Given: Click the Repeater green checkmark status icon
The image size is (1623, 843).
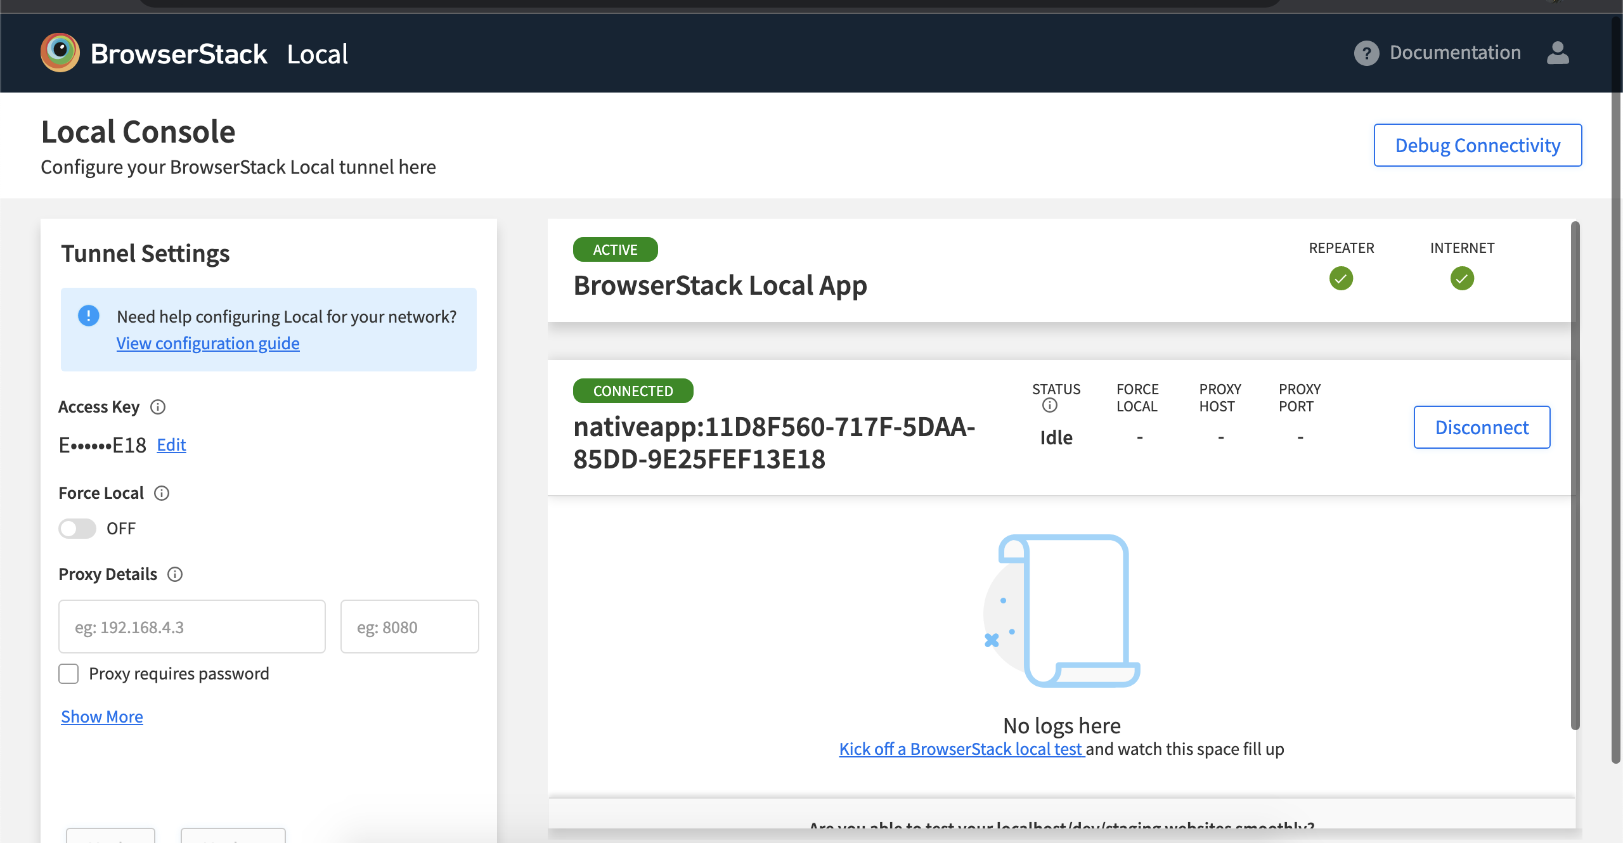Looking at the screenshot, I should (x=1341, y=278).
